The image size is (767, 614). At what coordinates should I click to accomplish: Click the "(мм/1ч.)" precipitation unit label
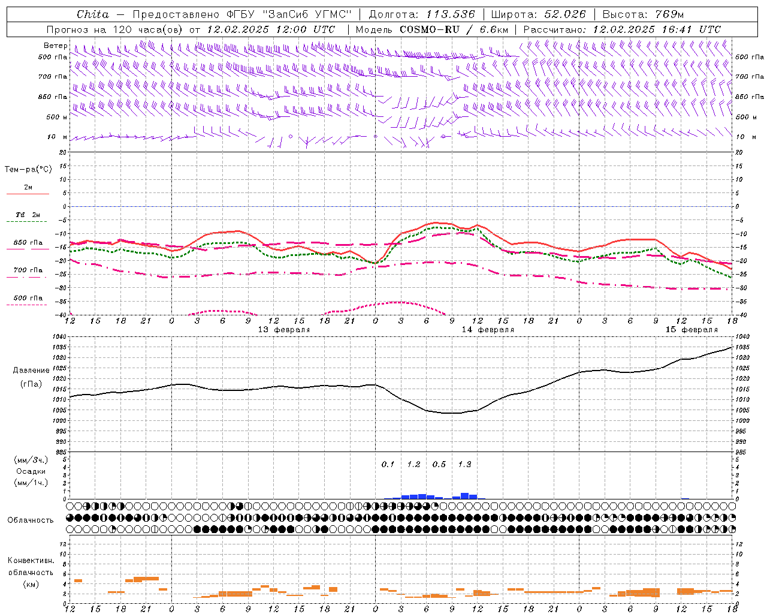(31, 483)
